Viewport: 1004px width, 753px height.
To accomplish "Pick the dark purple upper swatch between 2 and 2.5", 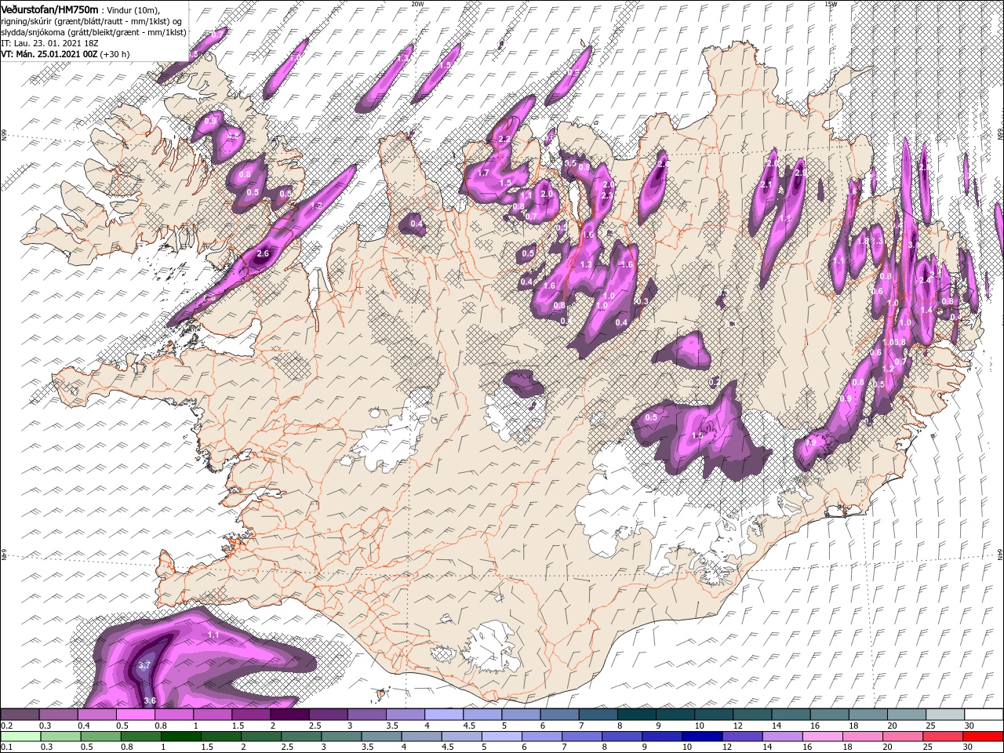I will click(x=289, y=715).
